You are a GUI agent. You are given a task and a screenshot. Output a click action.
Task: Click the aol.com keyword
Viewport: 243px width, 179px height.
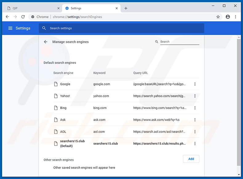coord(99,132)
